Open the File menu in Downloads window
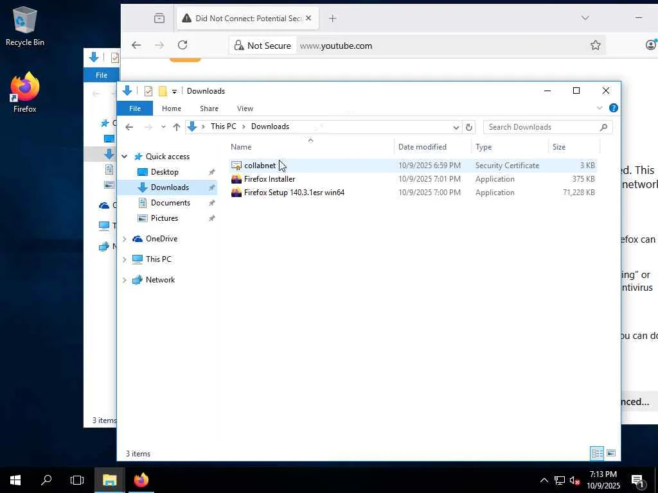 pos(135,108)
